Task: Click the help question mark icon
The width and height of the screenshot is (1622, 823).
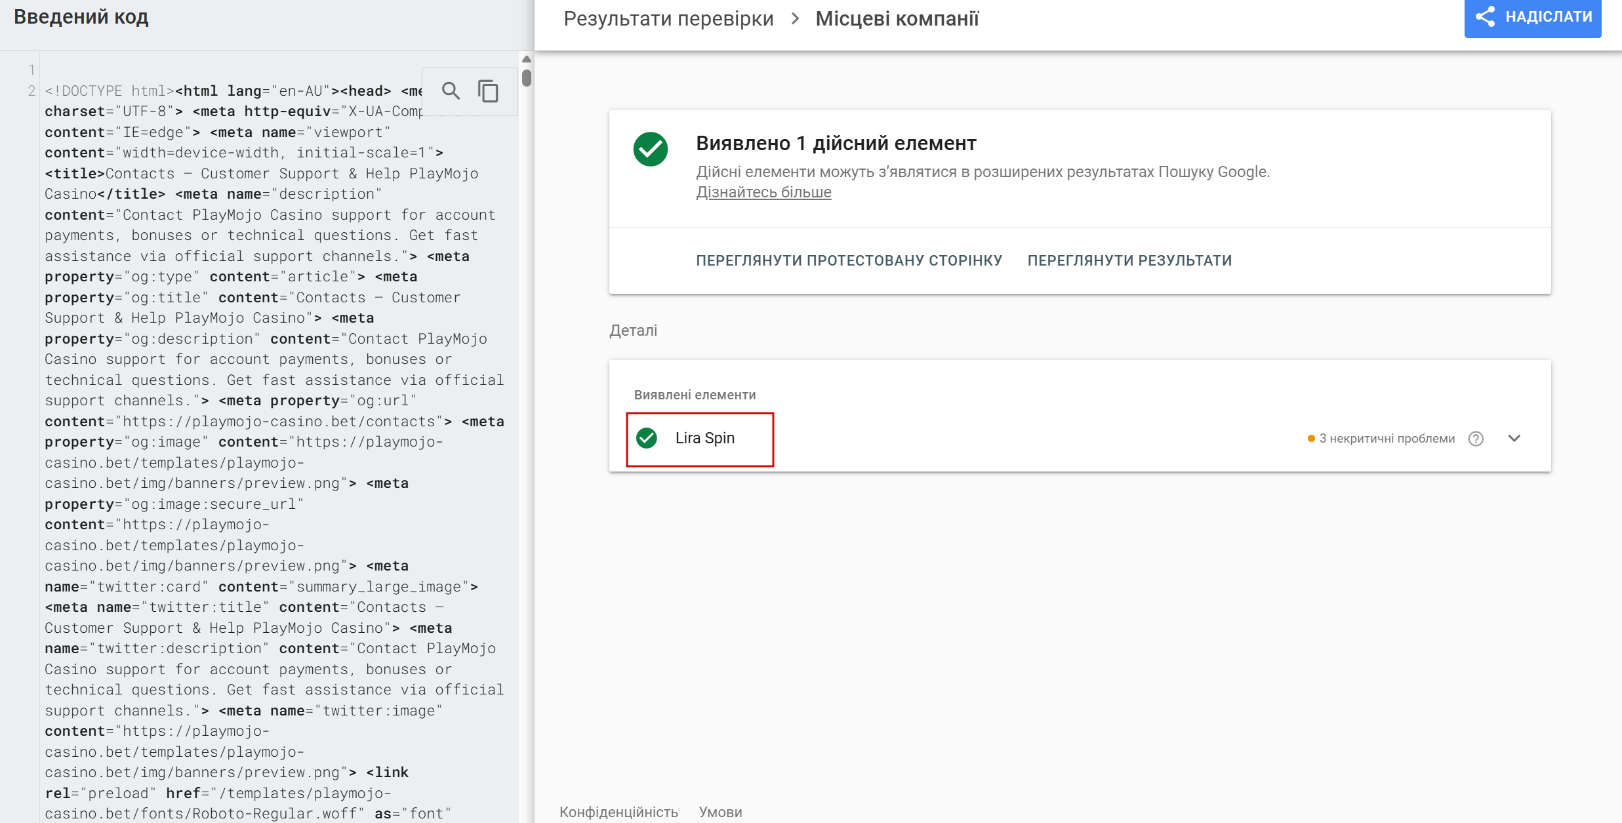Action: pyautogui.click(x=1476, y=439)
